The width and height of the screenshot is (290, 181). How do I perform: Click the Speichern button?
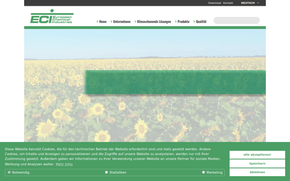[257, 164]
